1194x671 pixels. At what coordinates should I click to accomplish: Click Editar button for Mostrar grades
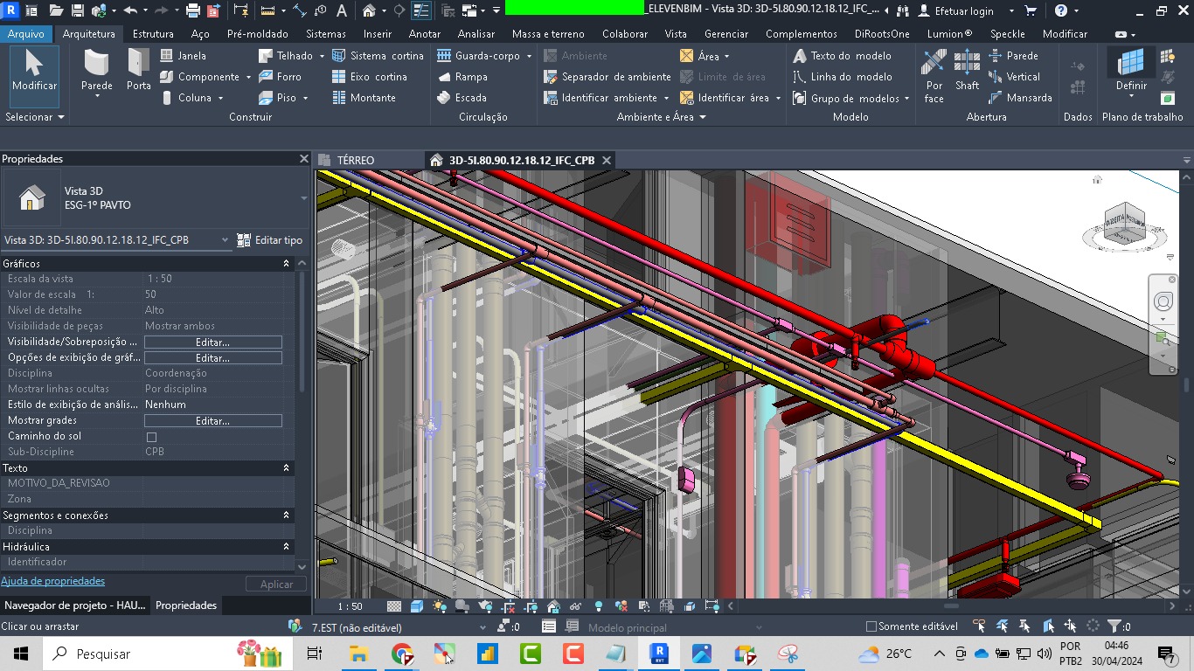coord(212,421)
